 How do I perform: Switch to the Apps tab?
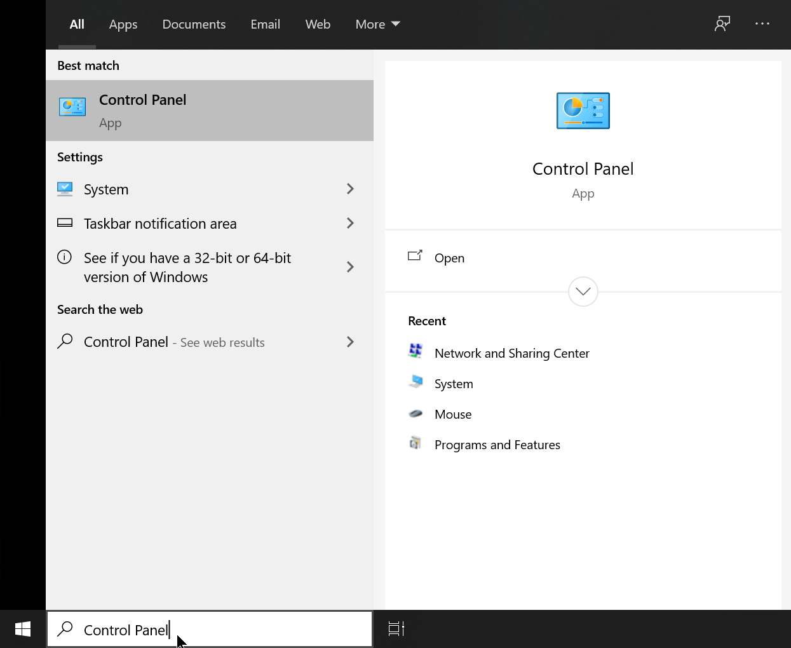[x=123, y=24]
